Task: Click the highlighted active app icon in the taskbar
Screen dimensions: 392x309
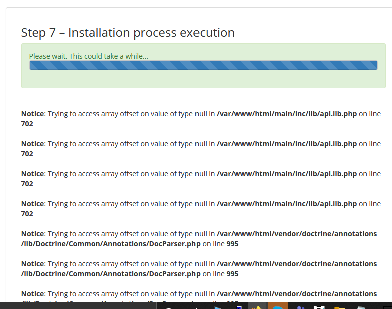Action: click(x=257, y=305)
